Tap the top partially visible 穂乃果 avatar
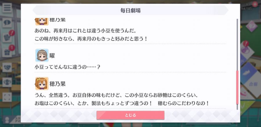261x127 pixels. 42,22
